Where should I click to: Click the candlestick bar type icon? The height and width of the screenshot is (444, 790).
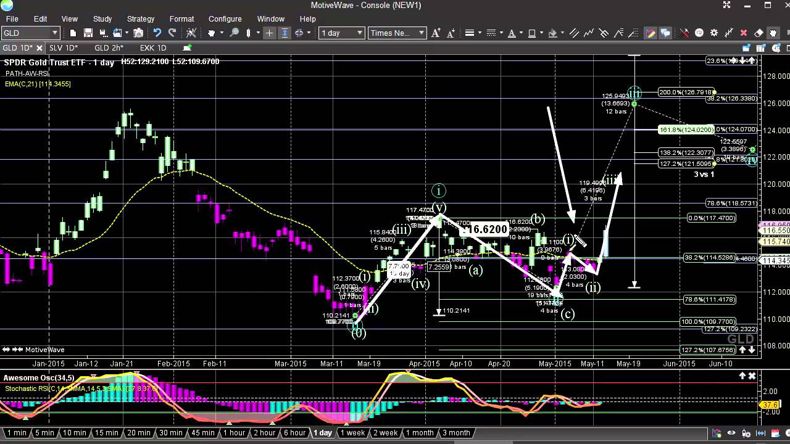click(248, 33)
